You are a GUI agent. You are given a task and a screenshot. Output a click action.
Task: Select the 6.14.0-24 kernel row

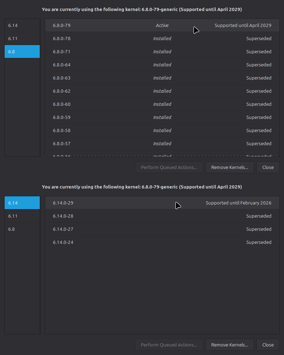tap(162, 242)
